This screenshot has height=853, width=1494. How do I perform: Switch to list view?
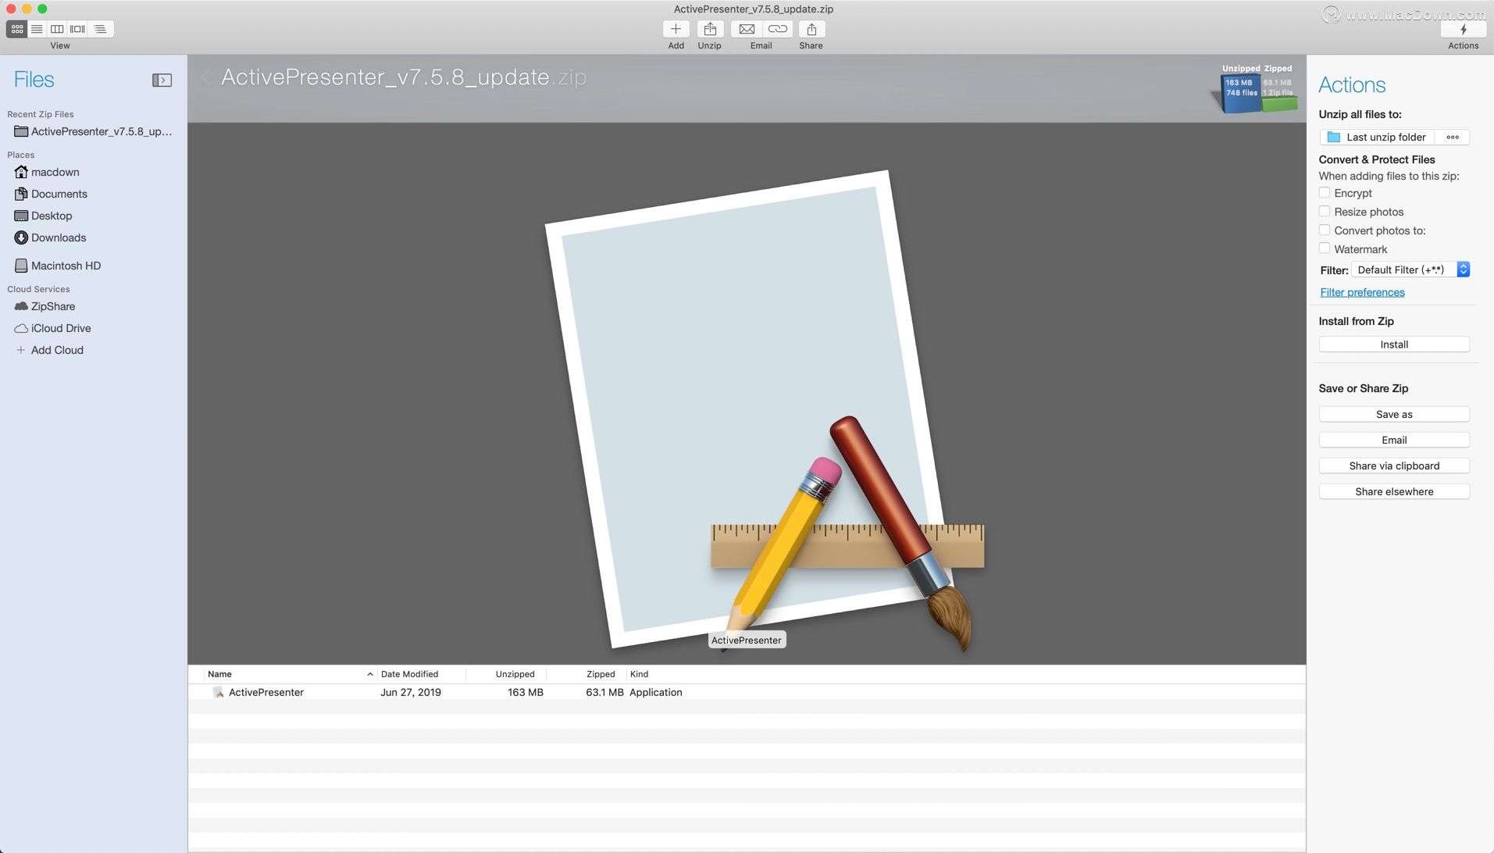[37, 29]
